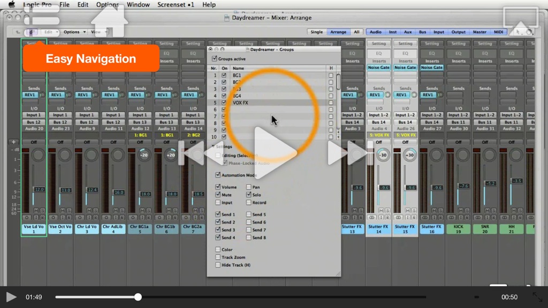548x308 pixels.
Task: Click the pan knob on Stutter FX 15 showing +30
Action: tap(409, 155)
